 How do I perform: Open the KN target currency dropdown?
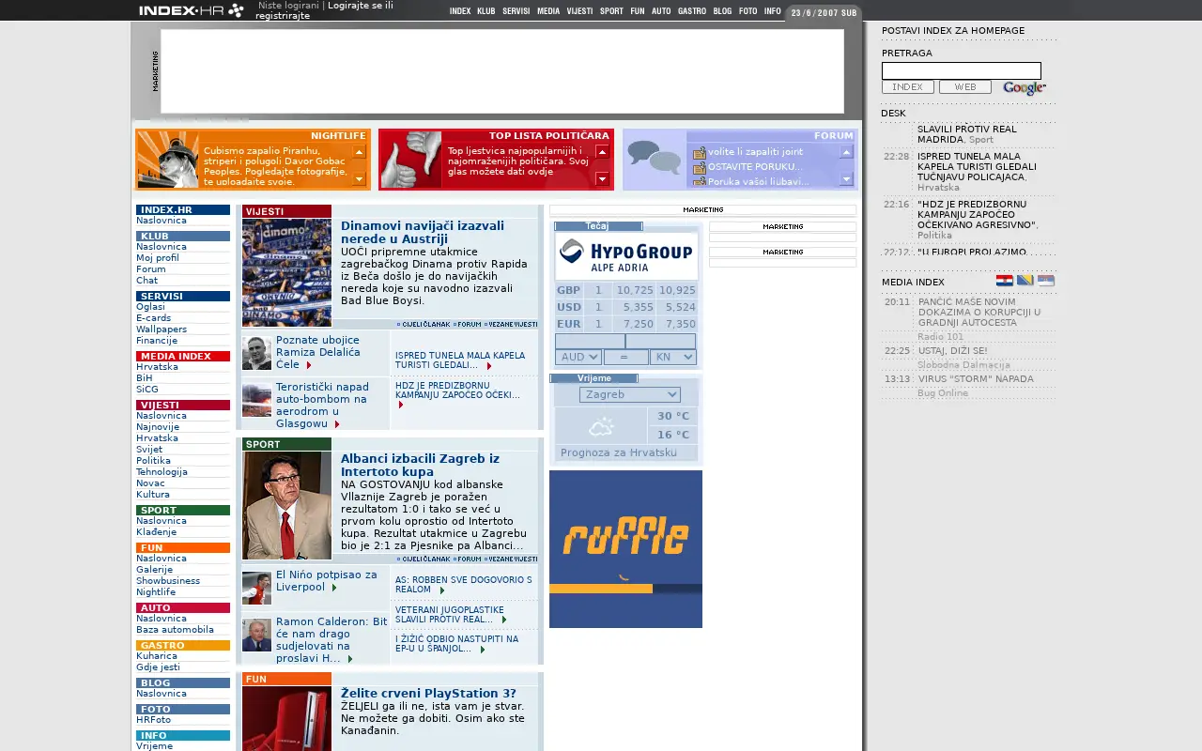click(x=672, y=357)
